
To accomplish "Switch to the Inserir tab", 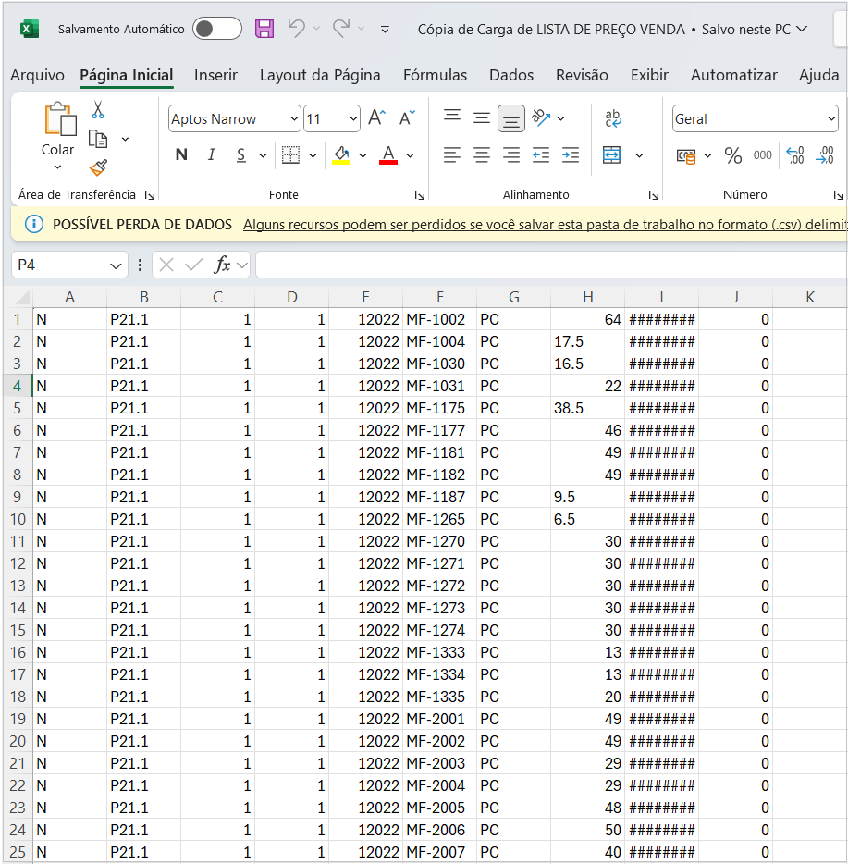I will click(x=215, y=75).
